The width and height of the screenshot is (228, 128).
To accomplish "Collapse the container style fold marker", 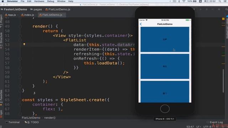I will point(20,105).
